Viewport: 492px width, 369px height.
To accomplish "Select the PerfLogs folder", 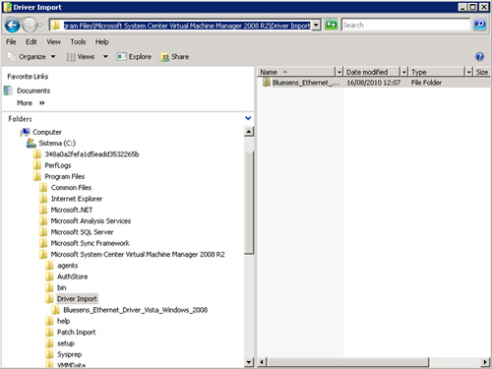I will coord(58,165).
